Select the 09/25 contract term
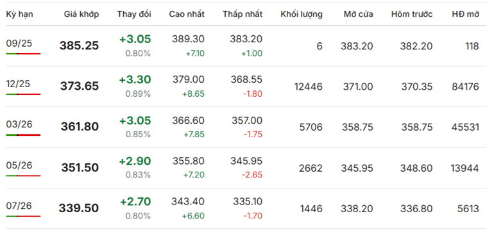Screen dimensions: 494x232 coord(19,43)
